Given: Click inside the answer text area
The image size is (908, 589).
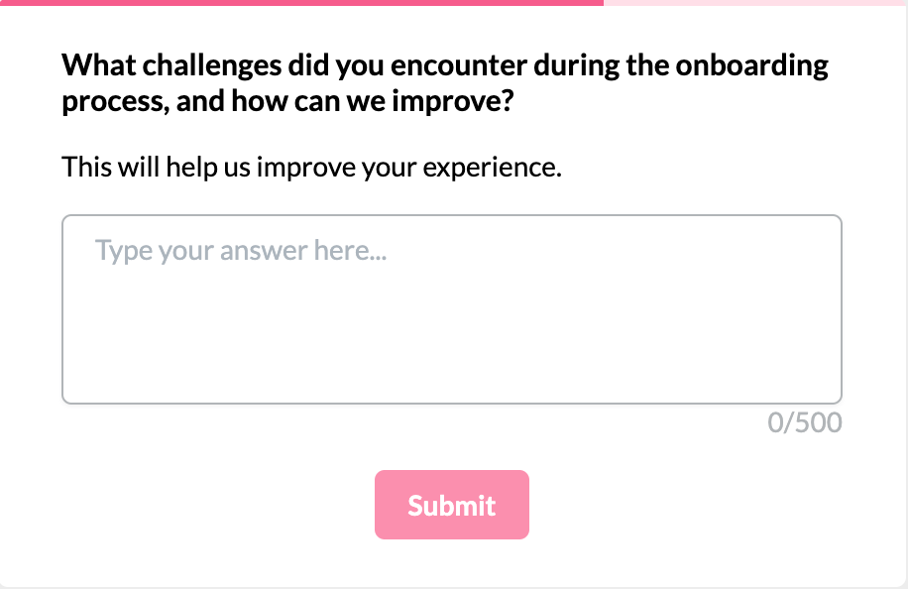Looking at the screenshot, I should point(451,307).
